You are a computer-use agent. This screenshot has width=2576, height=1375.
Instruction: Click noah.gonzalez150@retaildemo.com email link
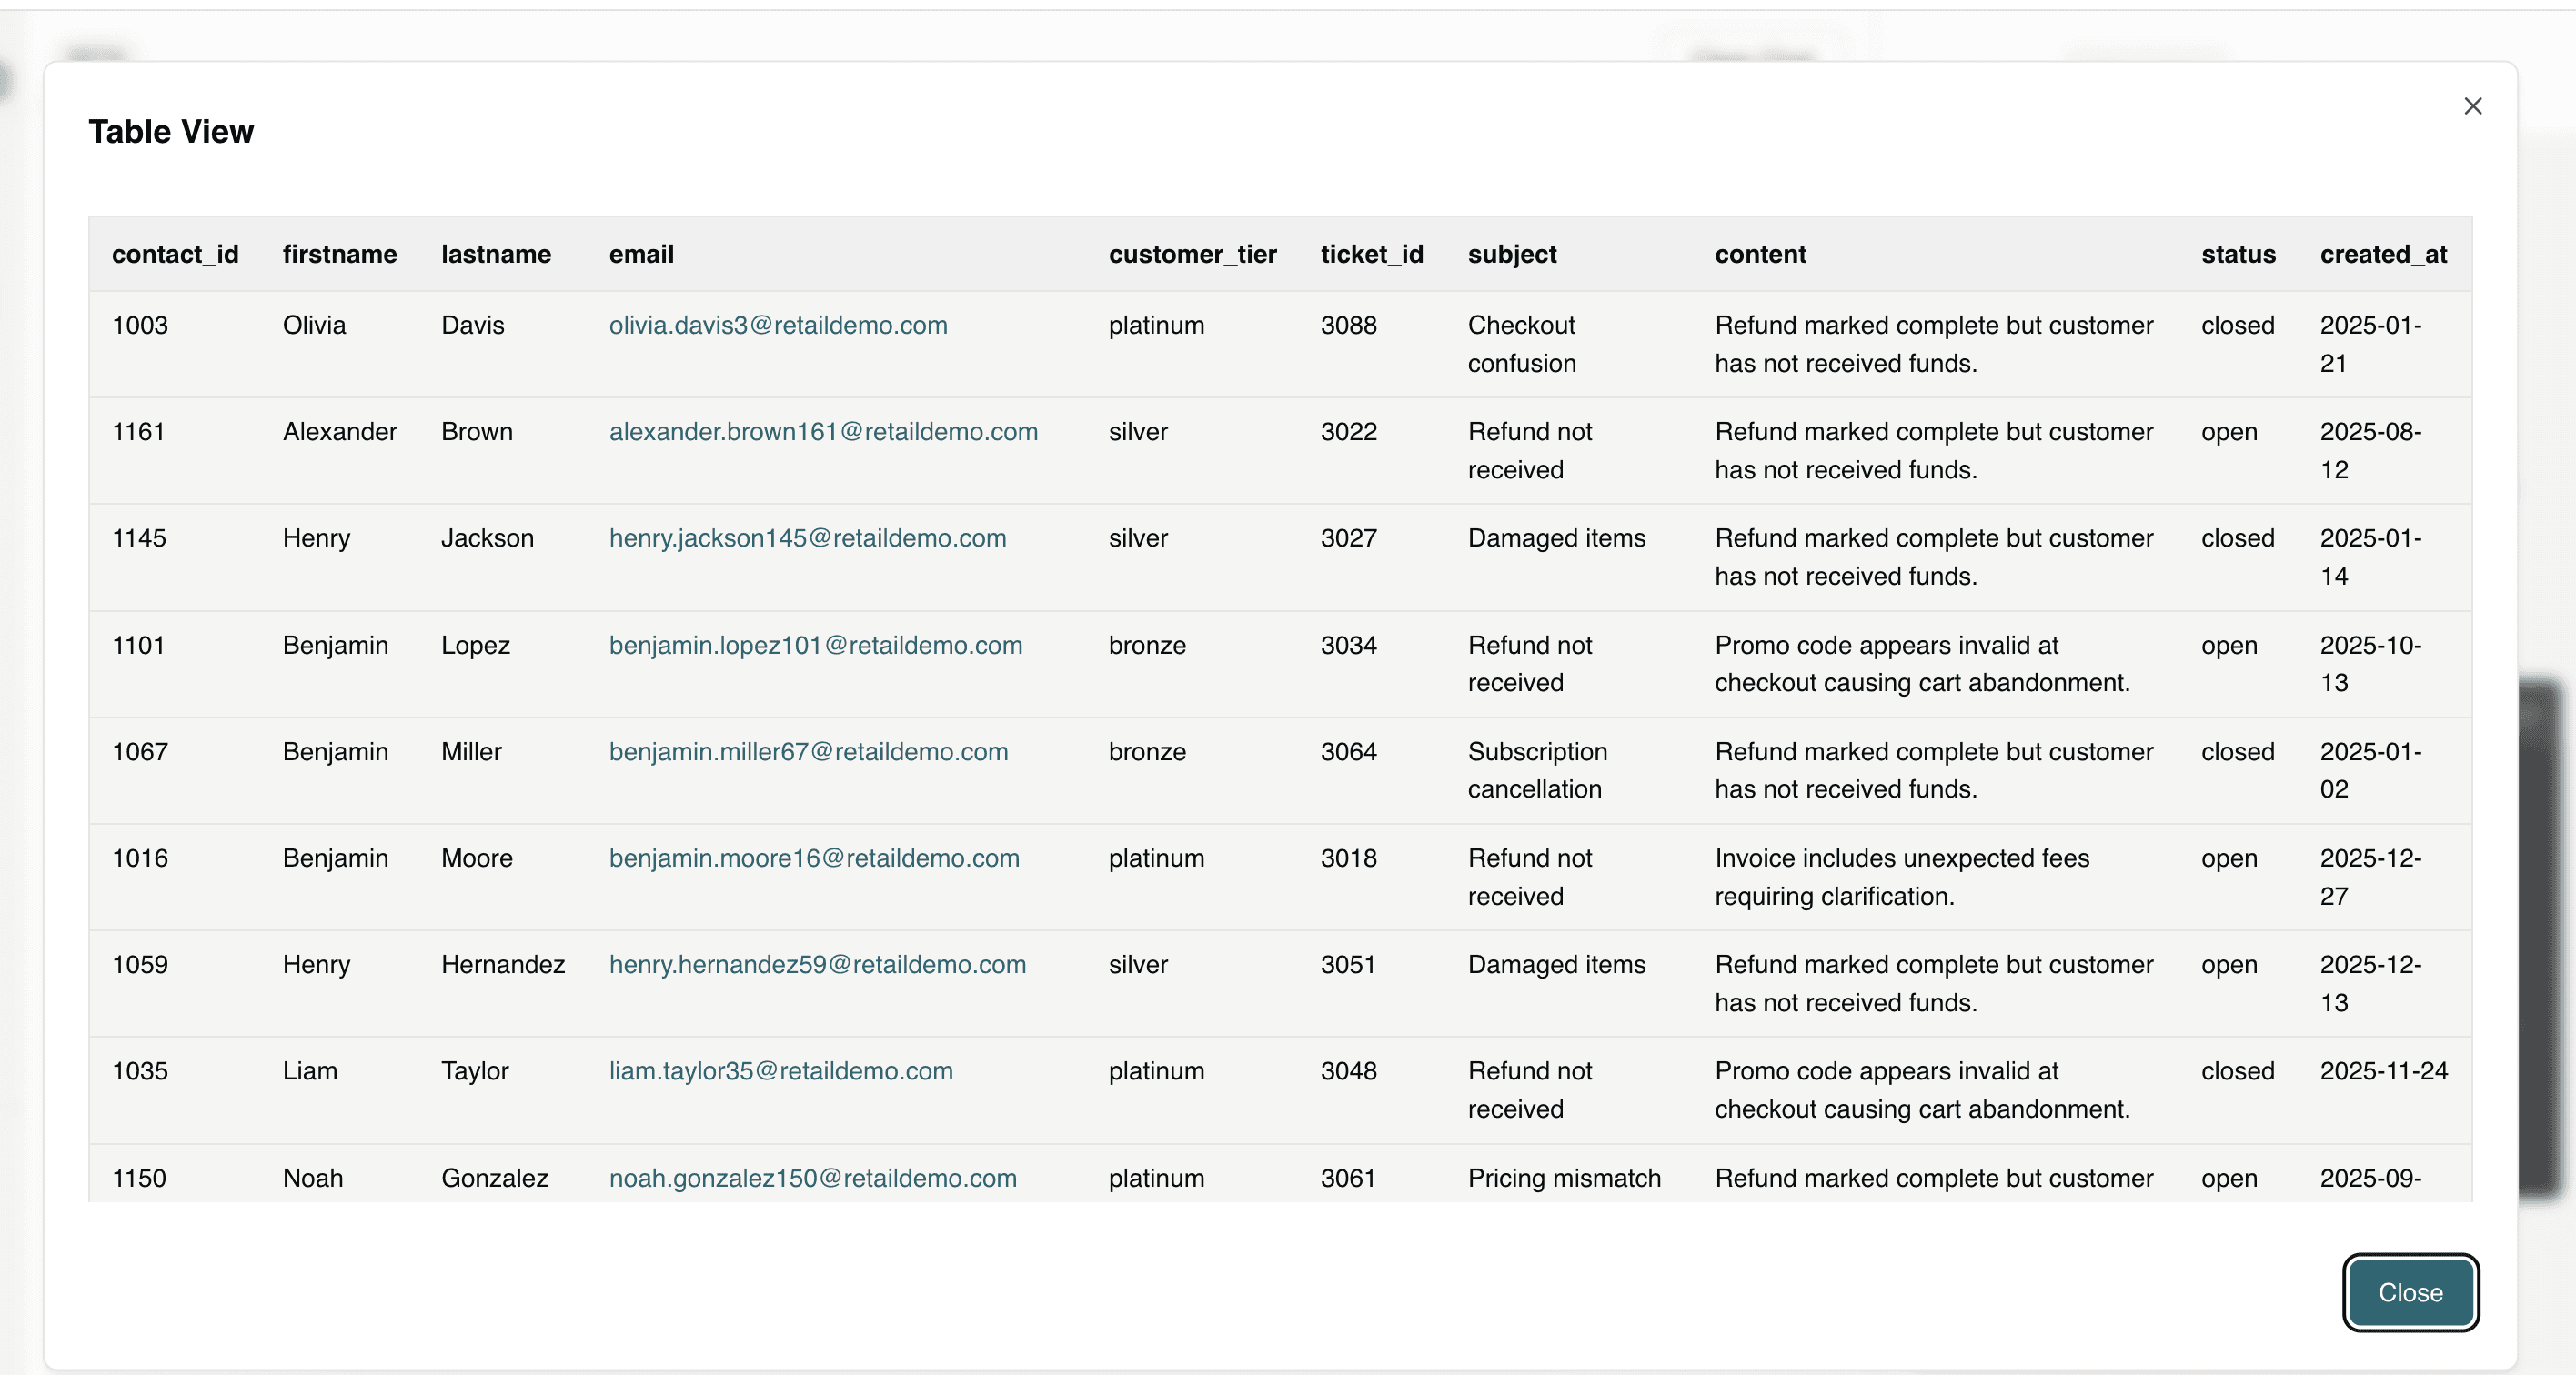pos(811,1178)
